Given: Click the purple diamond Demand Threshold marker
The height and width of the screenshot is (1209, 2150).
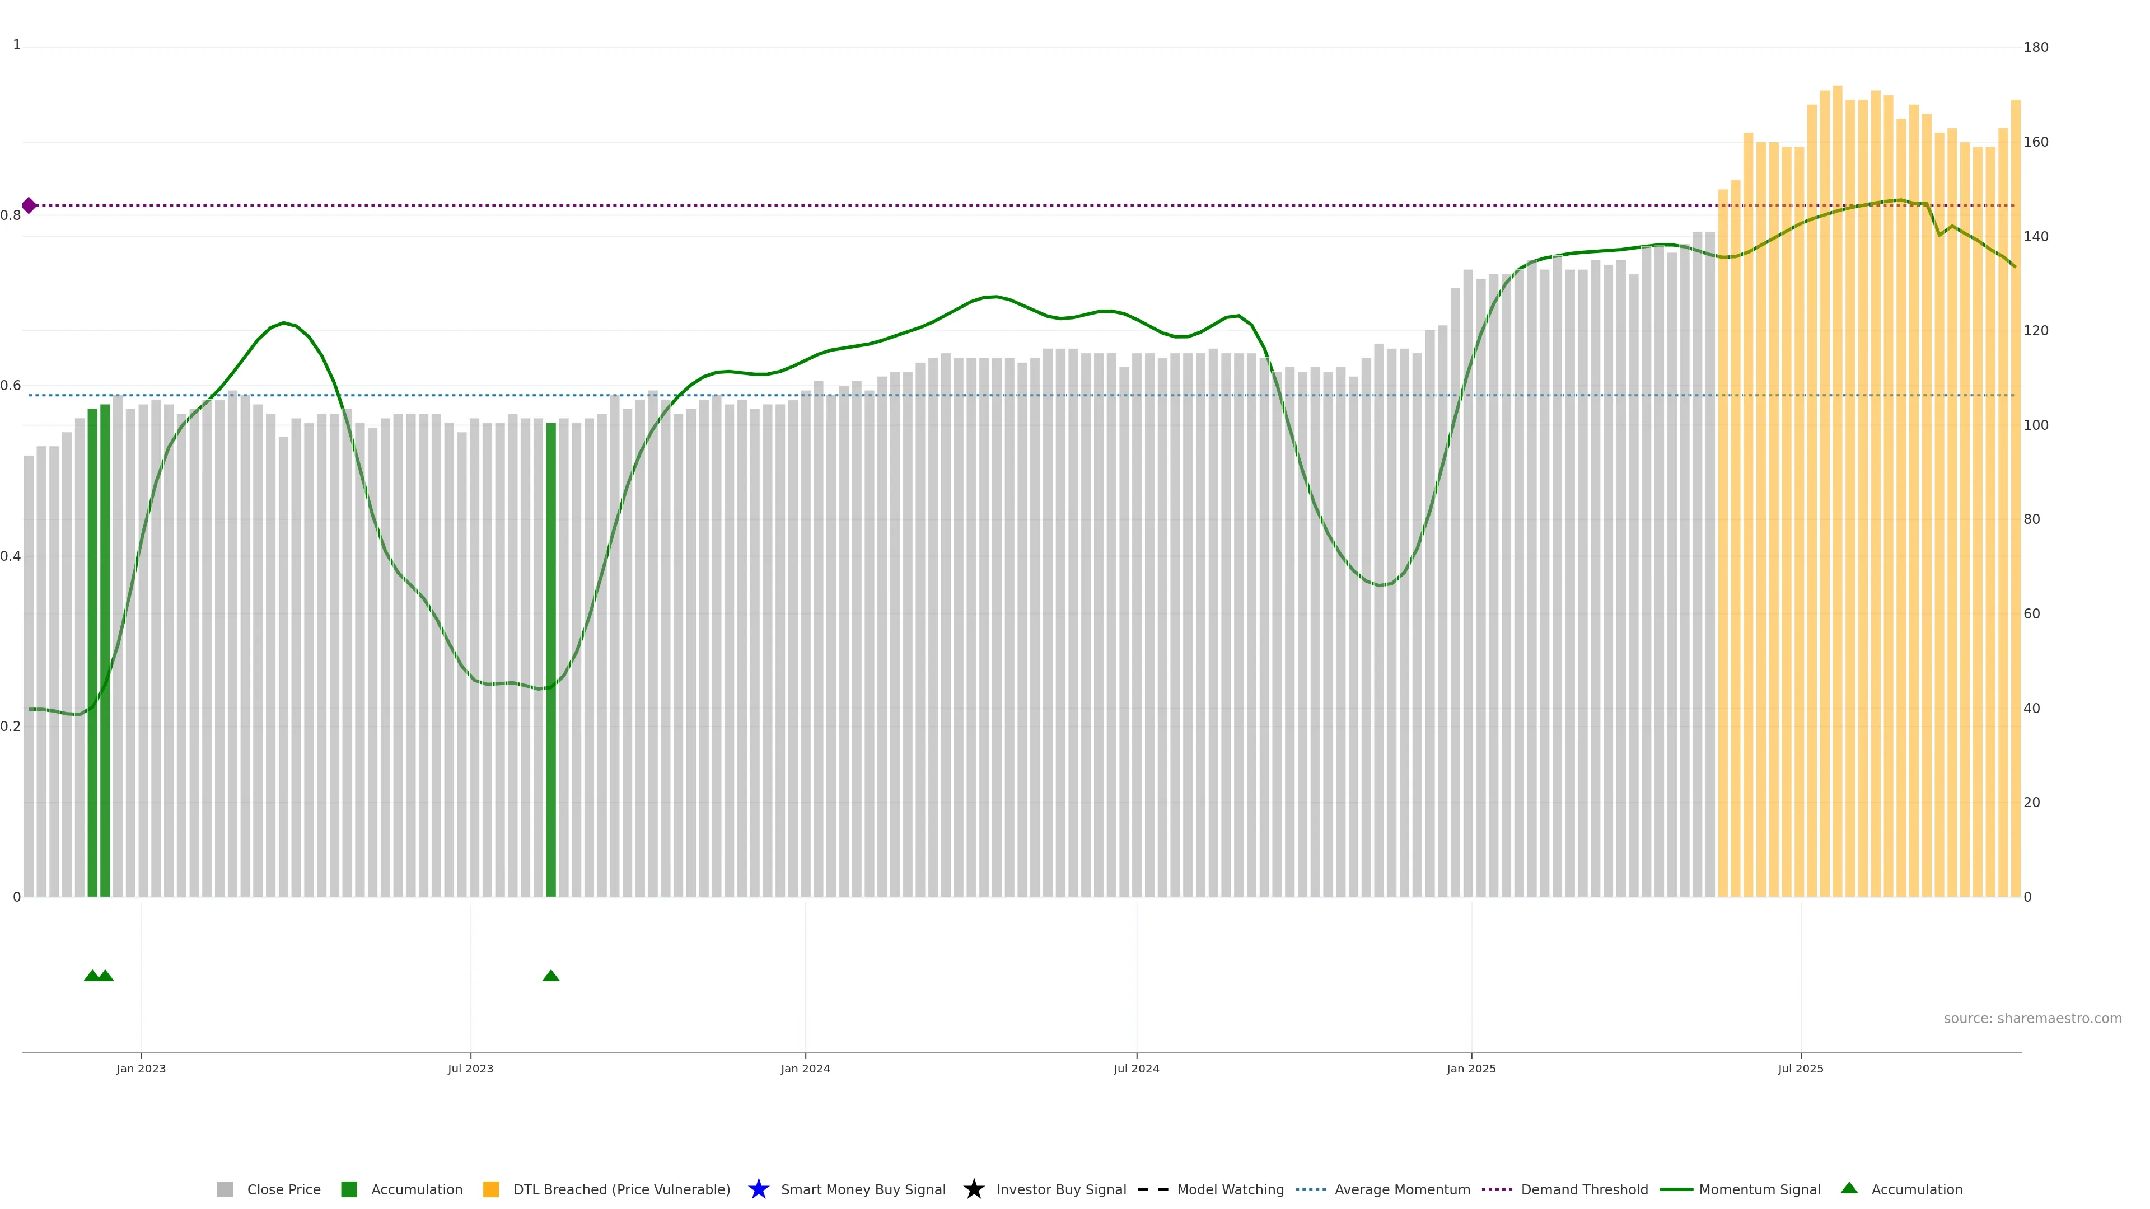Looking at the screenshot, I should click(x=29, y=205).
